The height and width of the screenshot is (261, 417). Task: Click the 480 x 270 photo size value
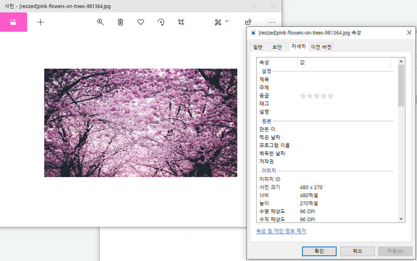(x=311, y=188)
